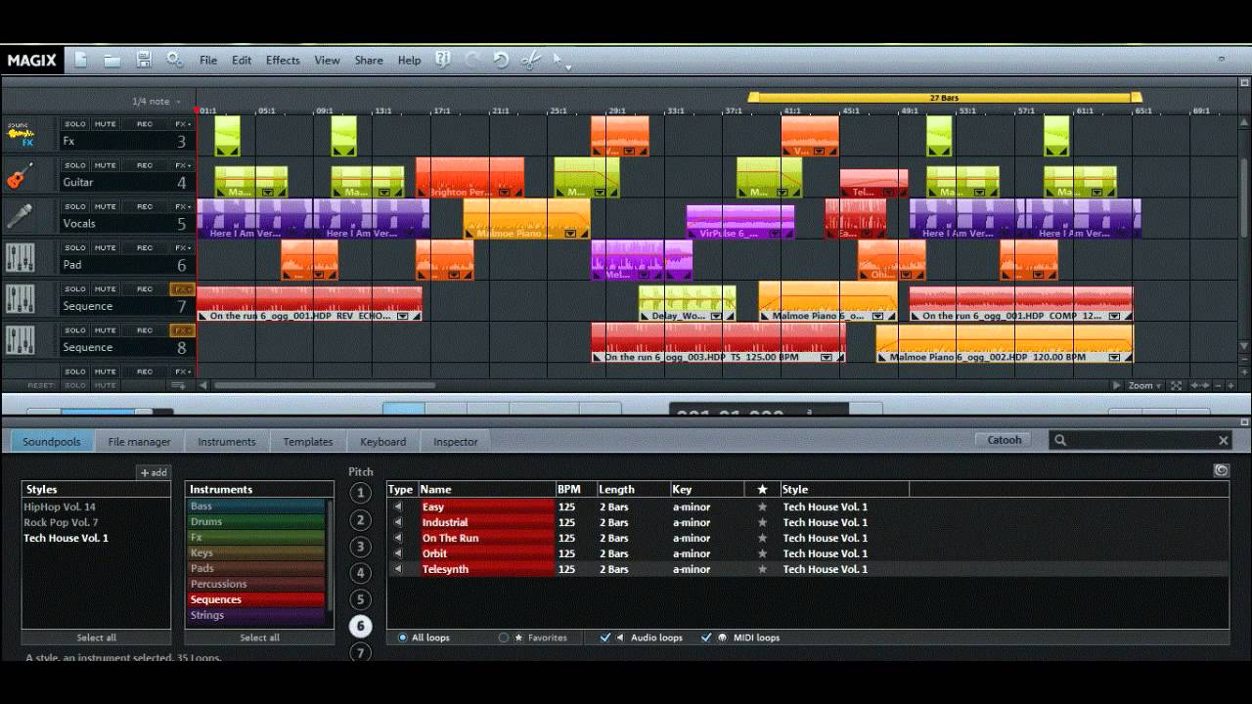Solo the Fx track 3
1252x704 pixels.
coord(75,124)
